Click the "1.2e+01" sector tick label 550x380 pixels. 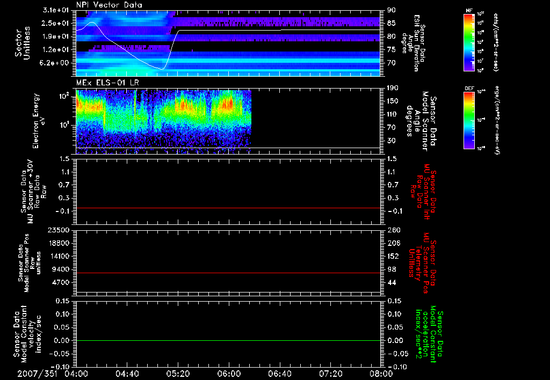click(x=55, y=50)
